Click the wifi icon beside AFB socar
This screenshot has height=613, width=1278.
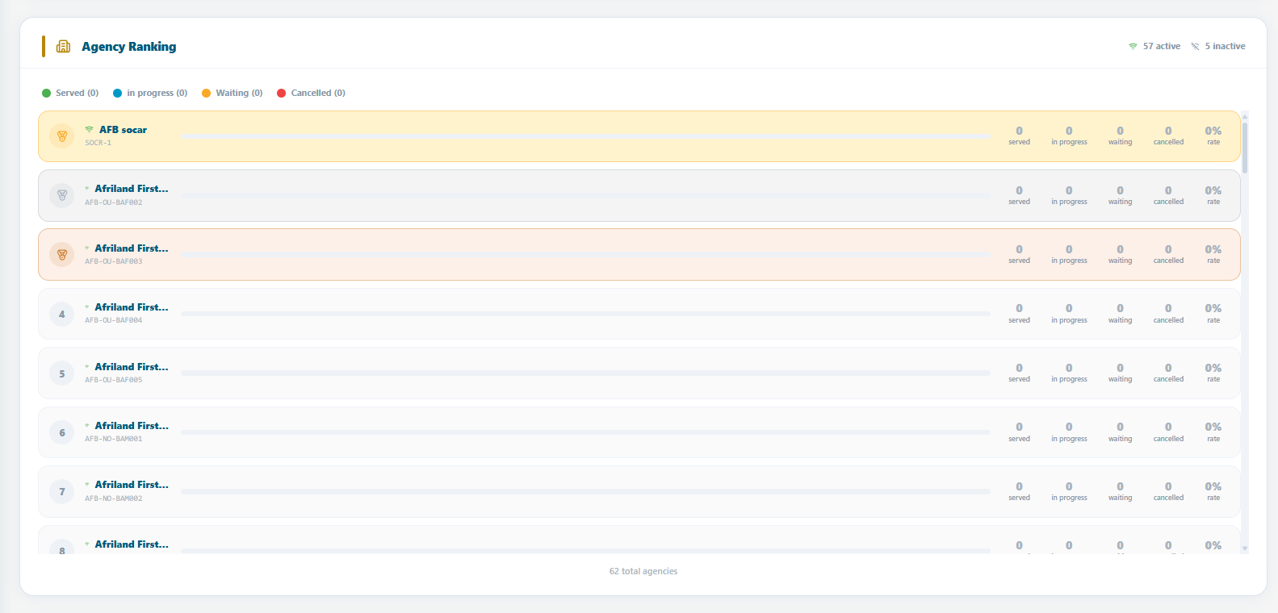coord(90,130)
